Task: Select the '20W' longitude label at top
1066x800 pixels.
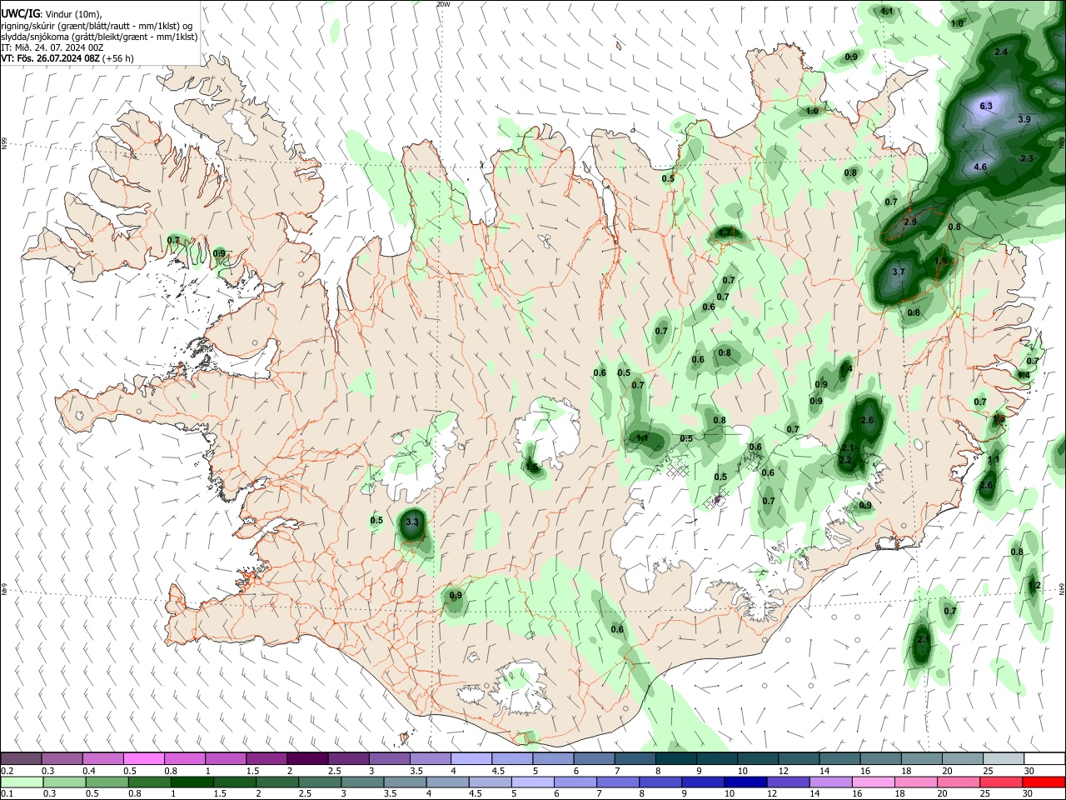Action: (443, 4)
